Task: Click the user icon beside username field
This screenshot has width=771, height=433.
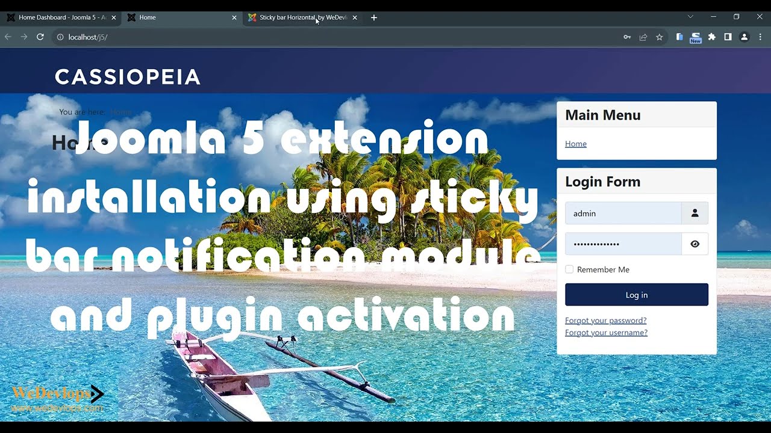Action: [x=695, y=213]
